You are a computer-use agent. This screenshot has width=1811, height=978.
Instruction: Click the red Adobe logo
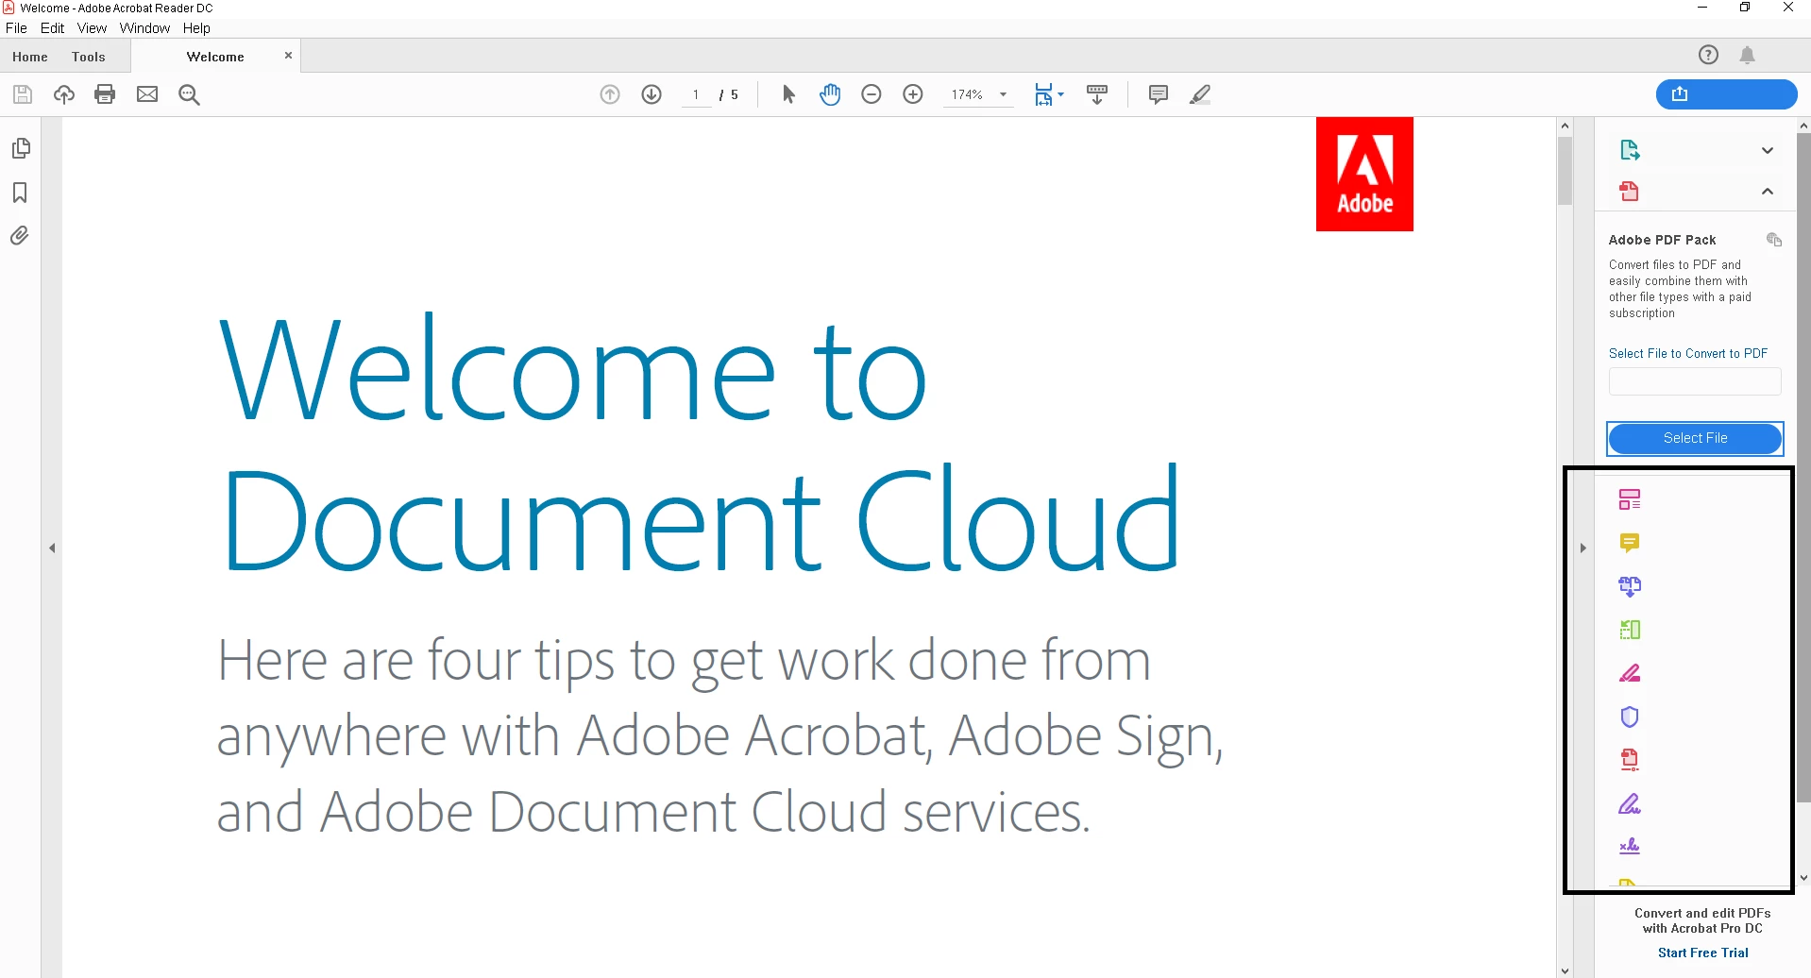(x=1364, y=174)
